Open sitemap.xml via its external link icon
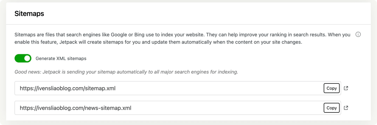The width and height of the screenshot is (377, 125). coord(346,88)
